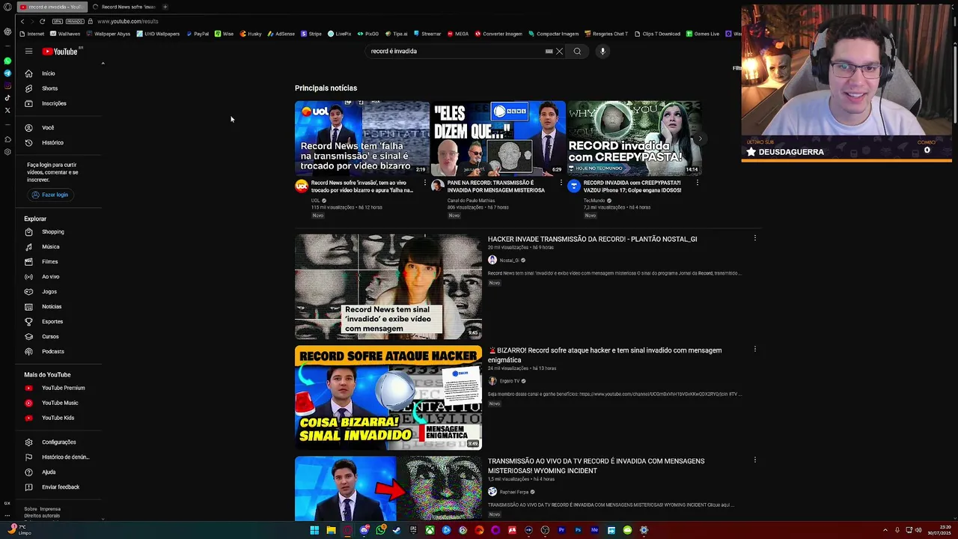
Task: Submit search with the magnifier button
Action: click(577, 52)
